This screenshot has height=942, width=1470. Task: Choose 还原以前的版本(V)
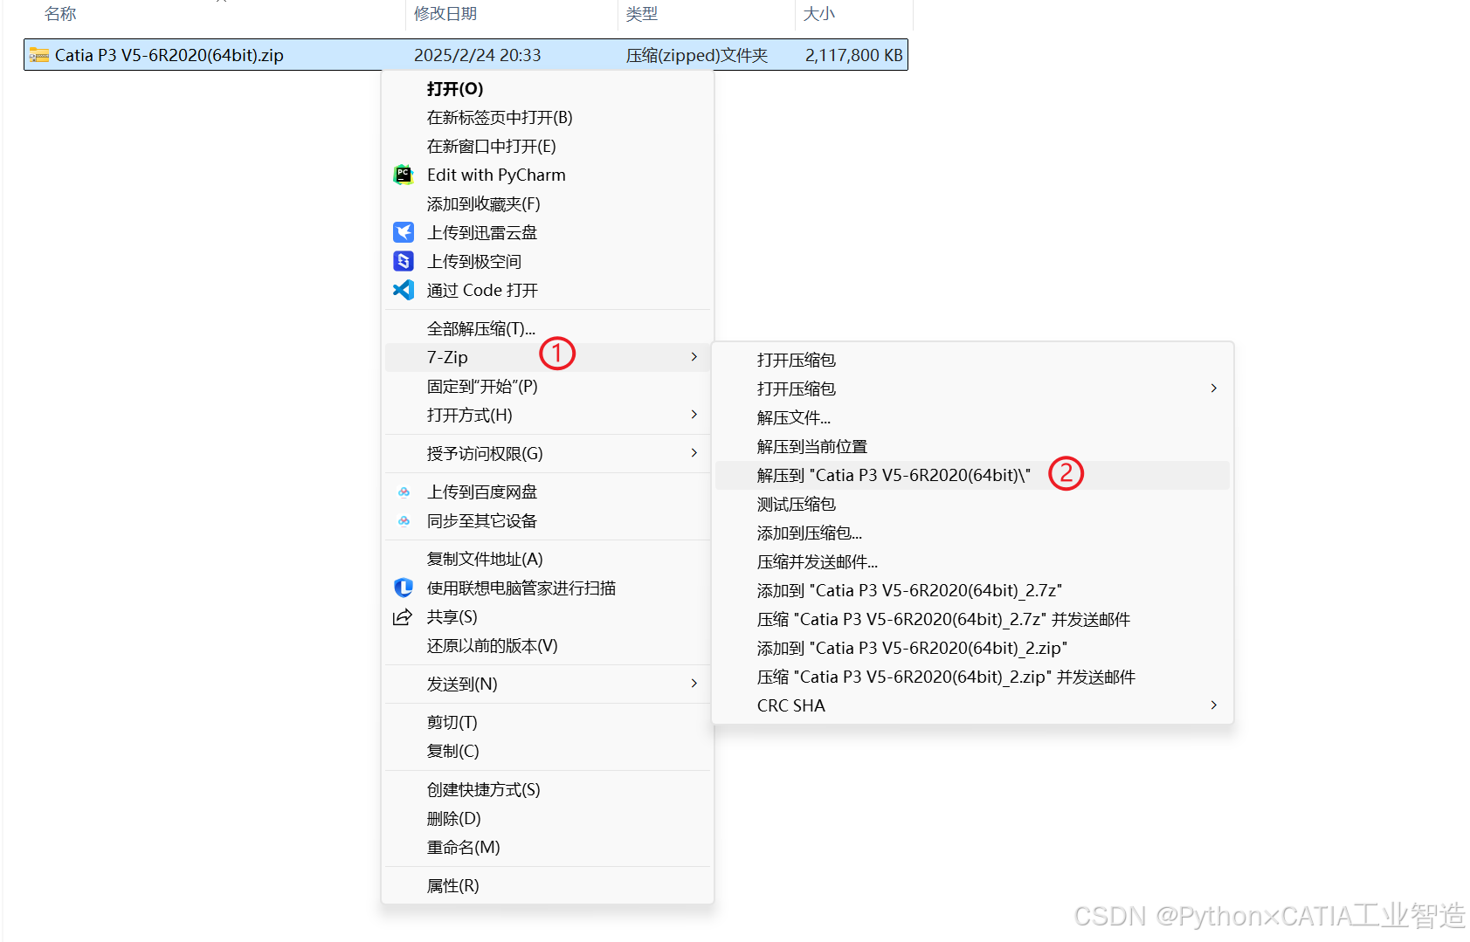(x=548, y=646)
